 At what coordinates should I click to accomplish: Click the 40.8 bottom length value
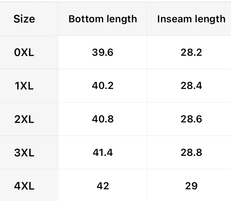pos(103,119)
